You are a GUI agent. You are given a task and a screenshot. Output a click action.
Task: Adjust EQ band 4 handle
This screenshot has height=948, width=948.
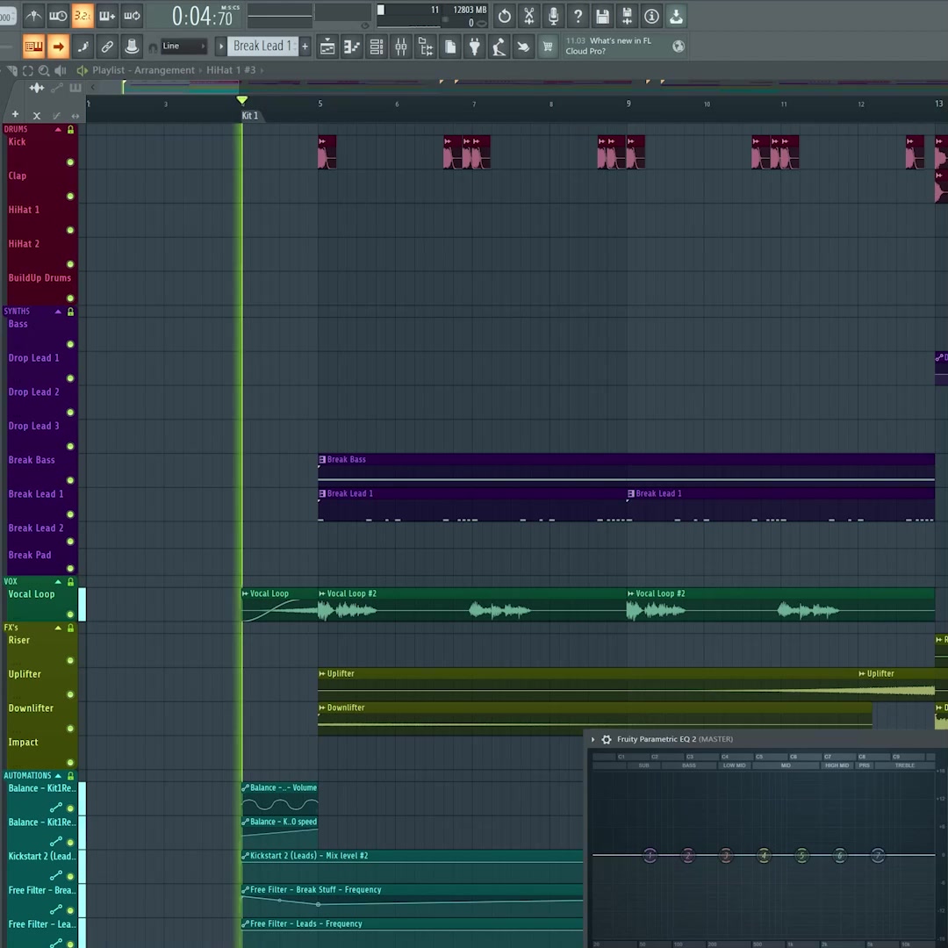(764, 855)
